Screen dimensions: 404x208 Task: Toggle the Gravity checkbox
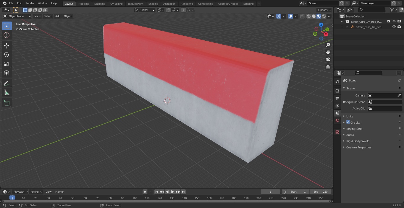point(348,122)
